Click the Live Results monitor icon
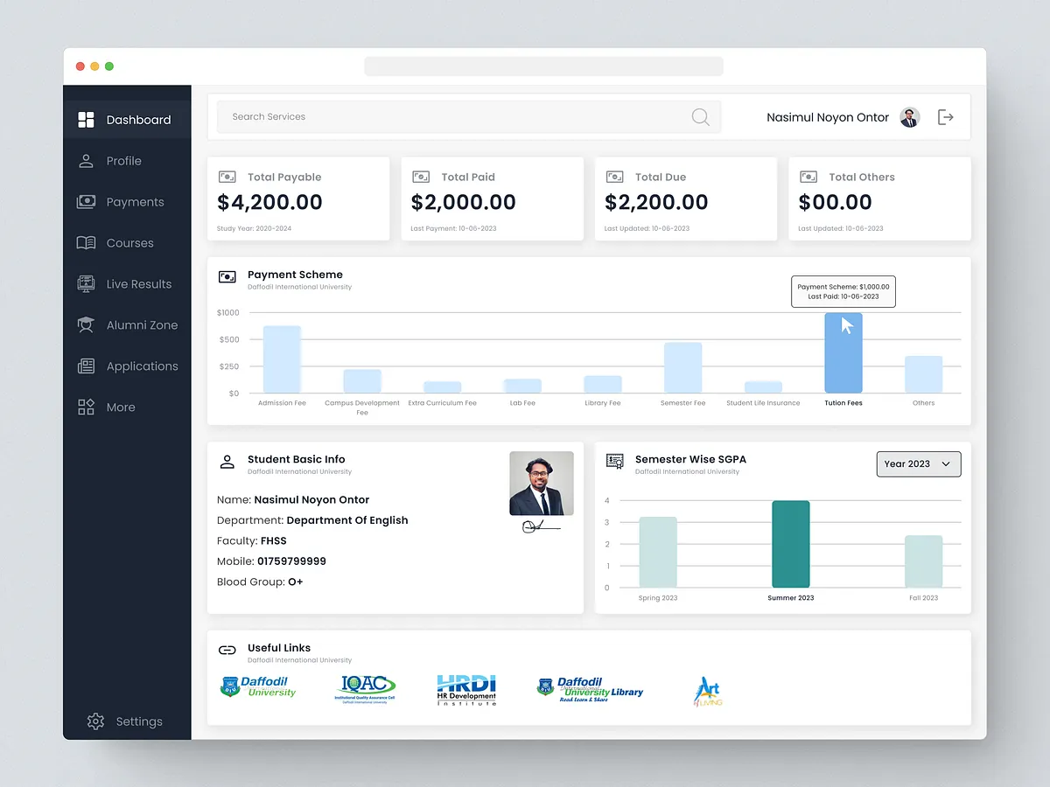 click(x=85, y=283)
